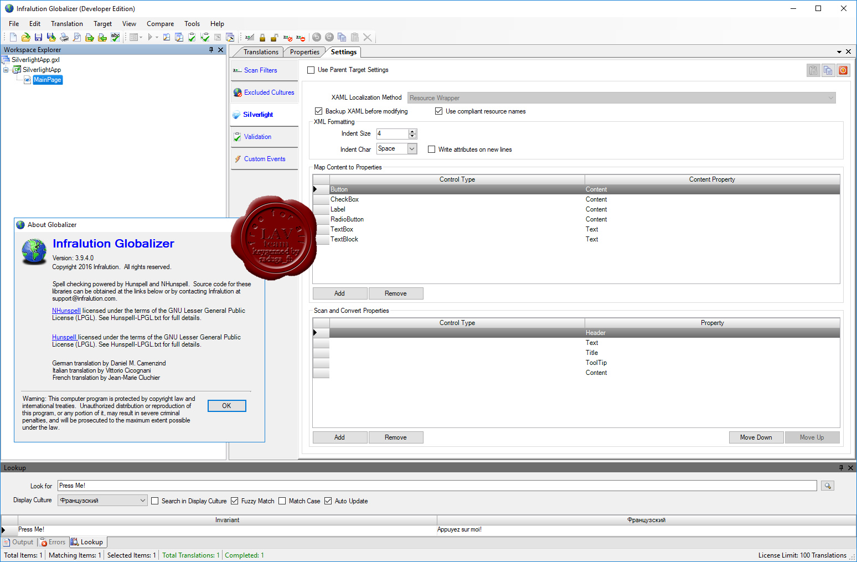This screenshot has height=562, width=857.
Task: Enable Search in Display Culture
Action: click(155, 501)
